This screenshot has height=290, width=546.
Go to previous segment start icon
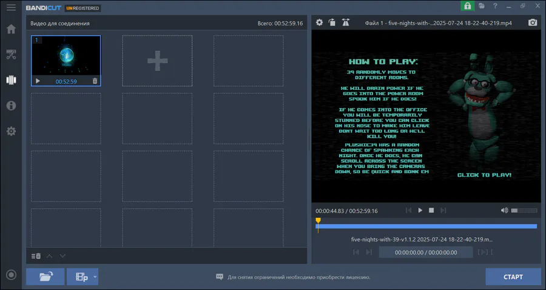coord(356,252)
